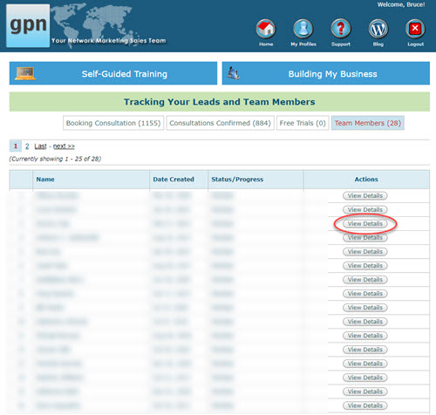Click View Details in the last visible row
Viewport: 436px width, 415px height.
point(365,405)
